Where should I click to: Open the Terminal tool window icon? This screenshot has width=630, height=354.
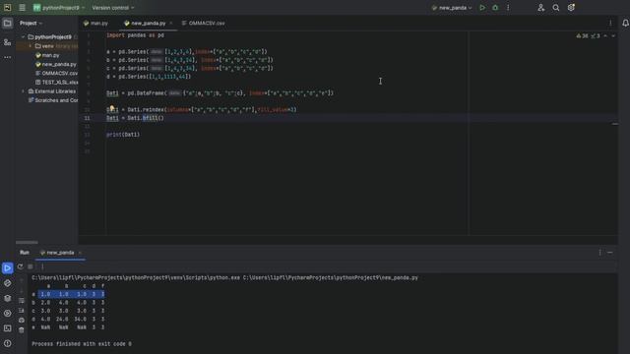[x=7, y=328]
